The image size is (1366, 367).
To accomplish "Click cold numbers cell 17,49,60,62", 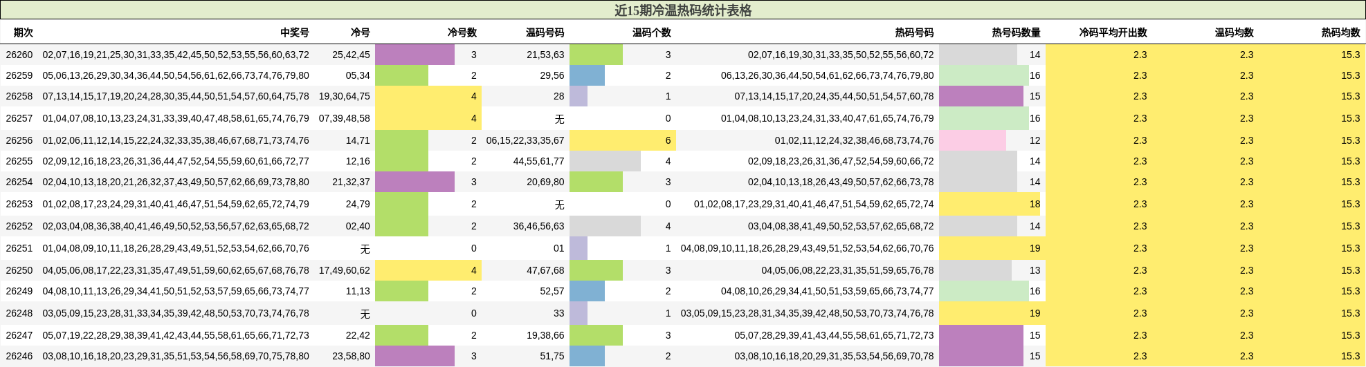I will tap(345, 270).
